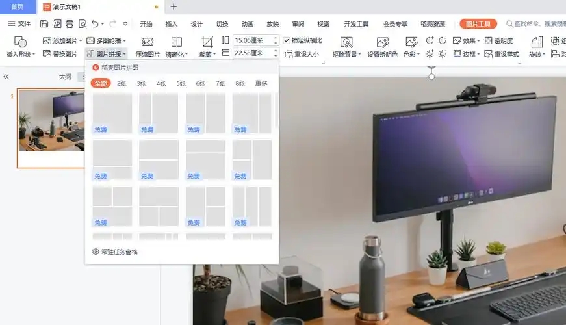Click 设置透明色 set transparent color

pyautogui.click(x=382, y=47)
